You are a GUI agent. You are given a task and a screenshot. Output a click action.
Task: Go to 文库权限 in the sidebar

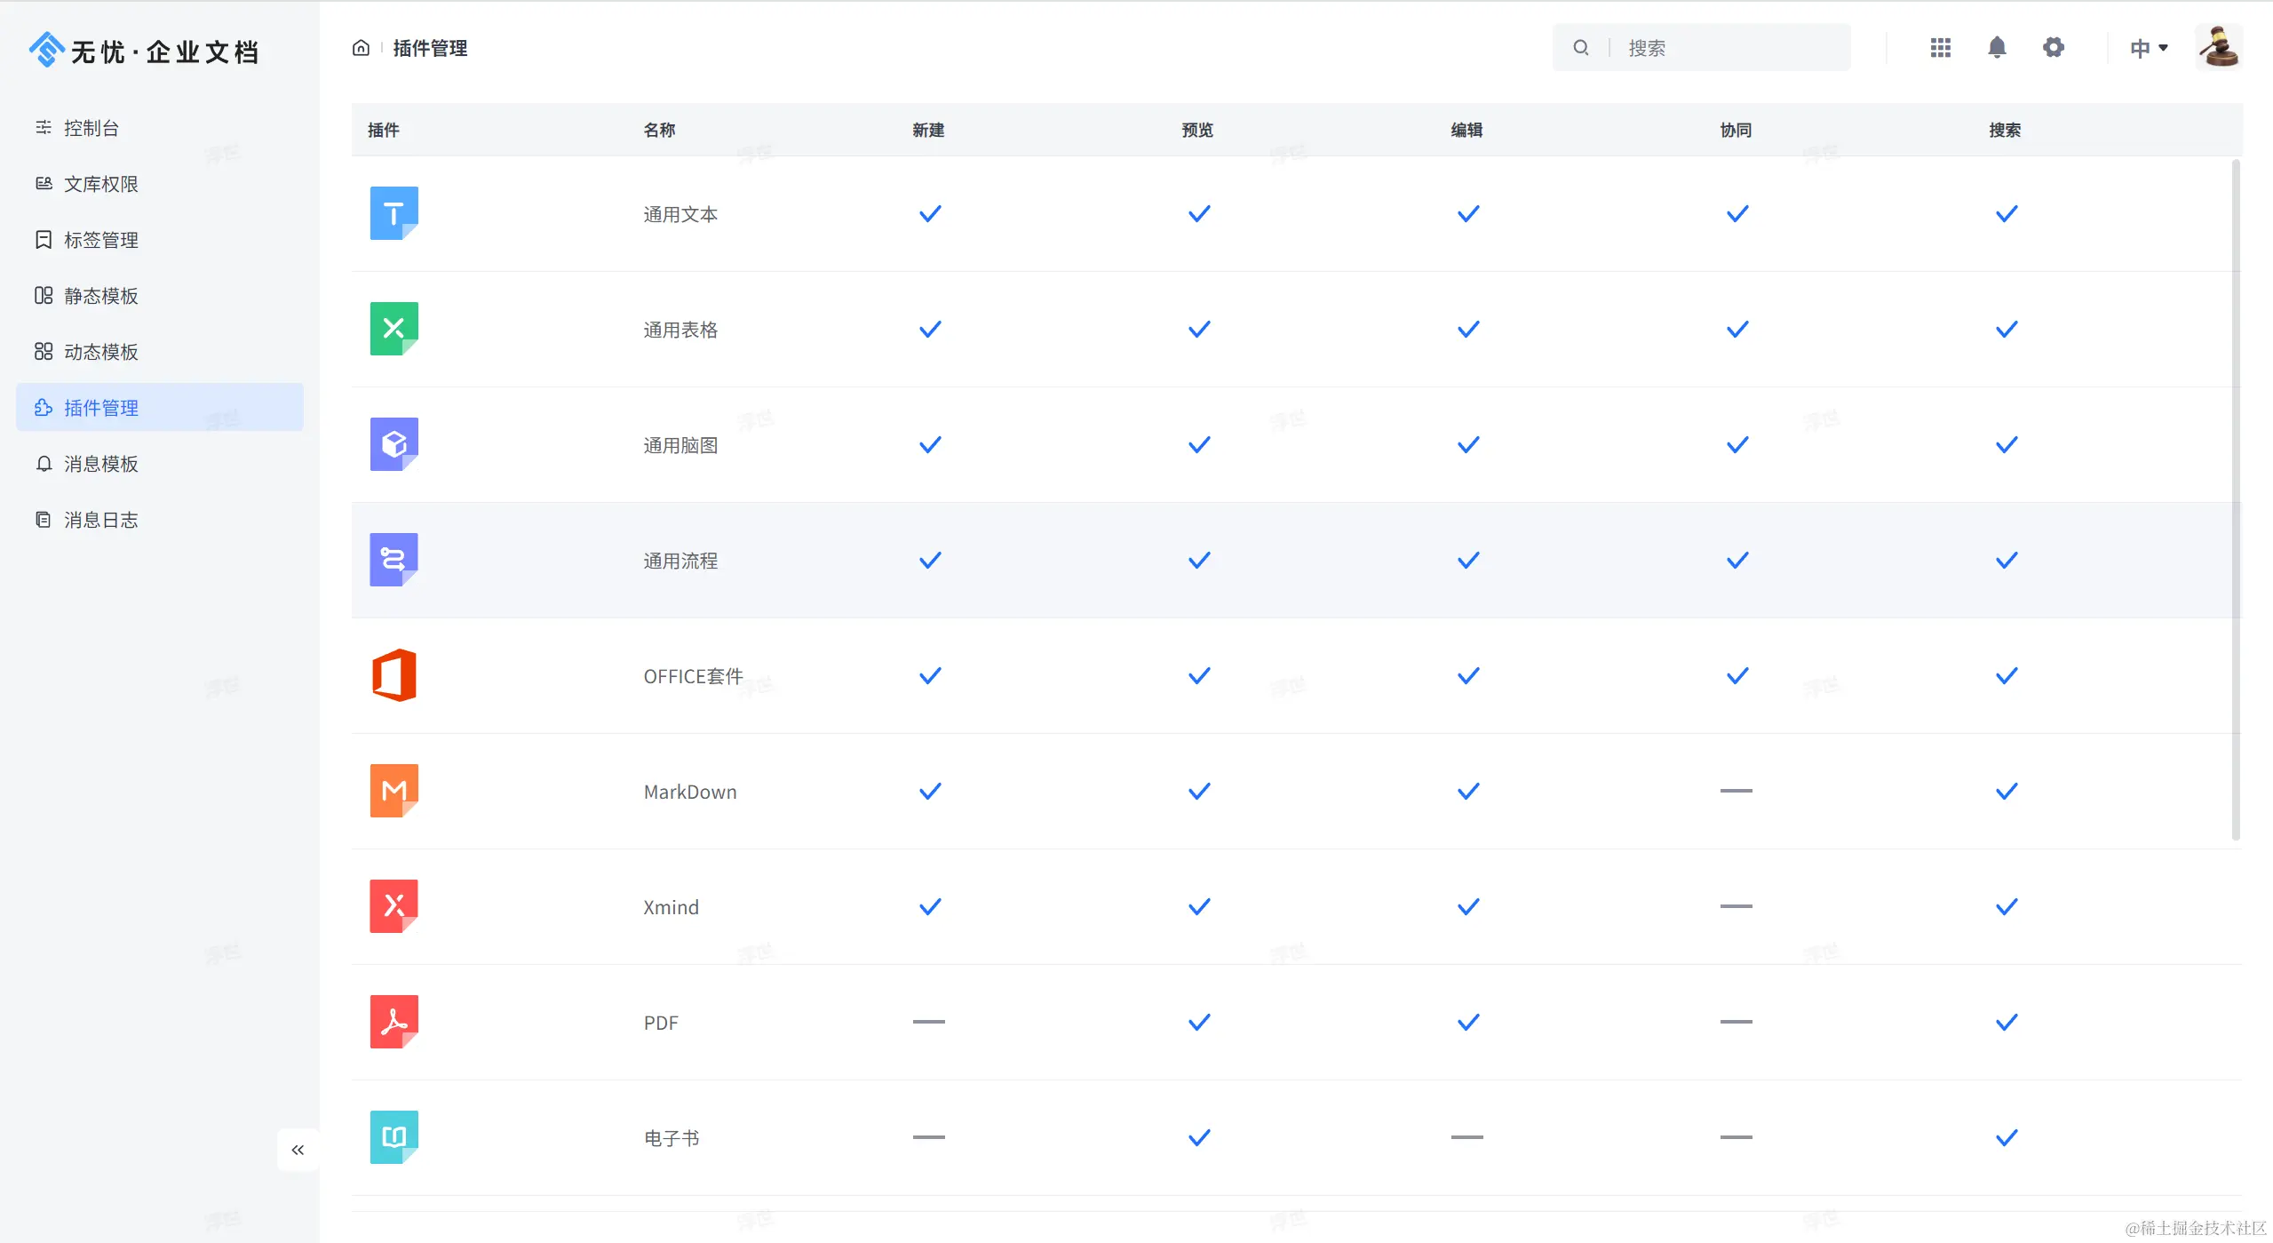[x=100, y=184]
